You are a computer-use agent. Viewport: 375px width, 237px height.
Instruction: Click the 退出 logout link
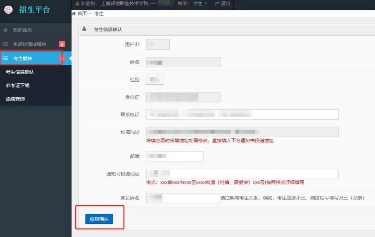click(x=225, y=3)
